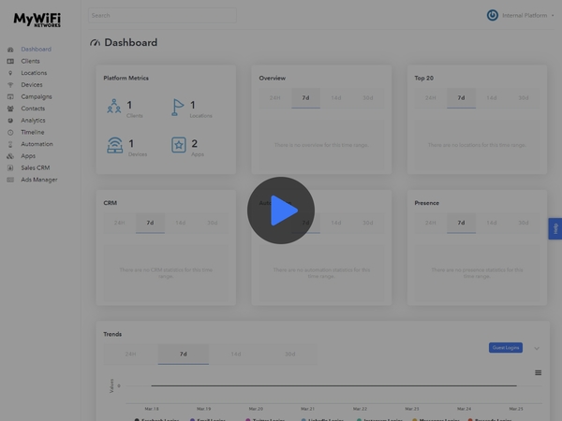This screenshot has height=421, width=562.
Task: Click the Timeline clock icon in sidebar
Action: click(x=10, y=132)
